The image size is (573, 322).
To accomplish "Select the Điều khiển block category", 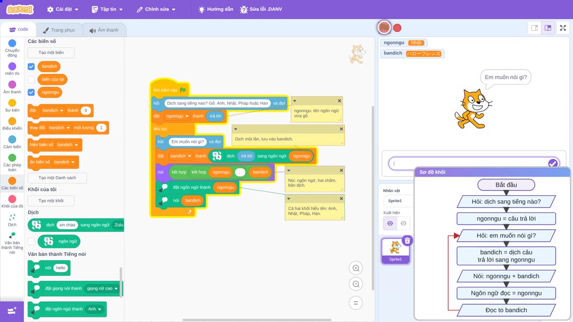I will pos(12,123).
